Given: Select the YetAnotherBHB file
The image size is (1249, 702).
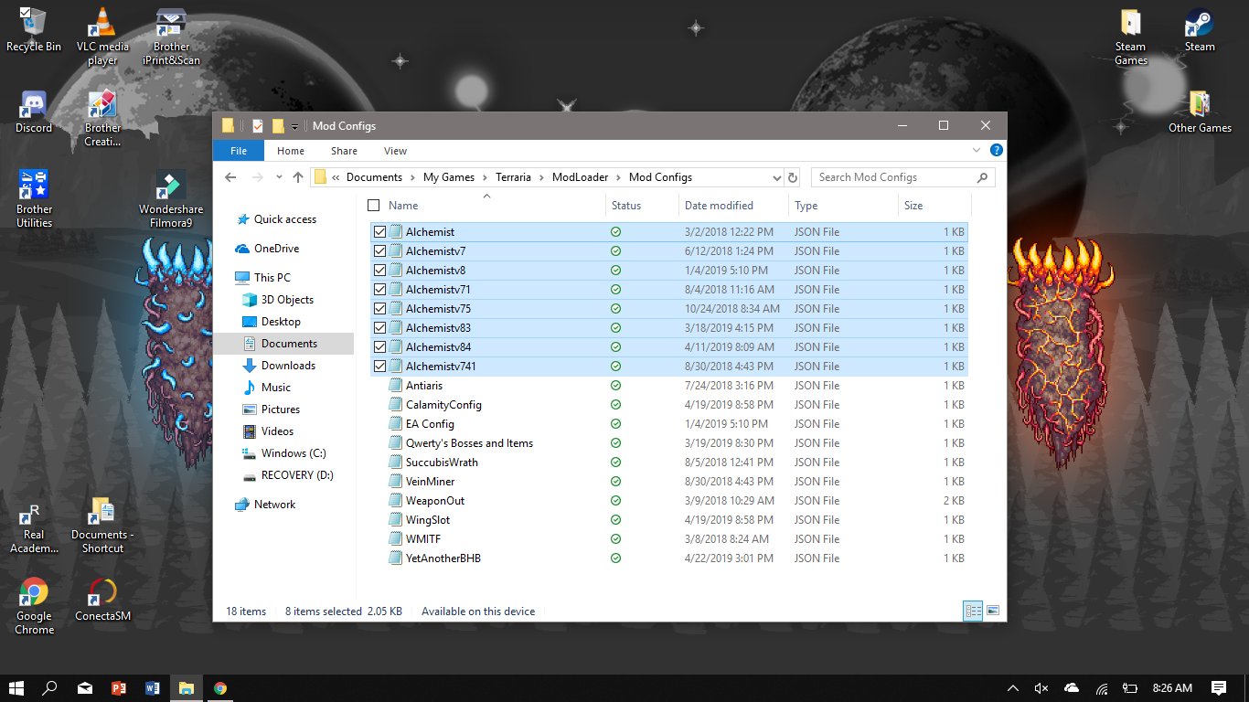Looking at the screenshot, I should coord(669,558).
